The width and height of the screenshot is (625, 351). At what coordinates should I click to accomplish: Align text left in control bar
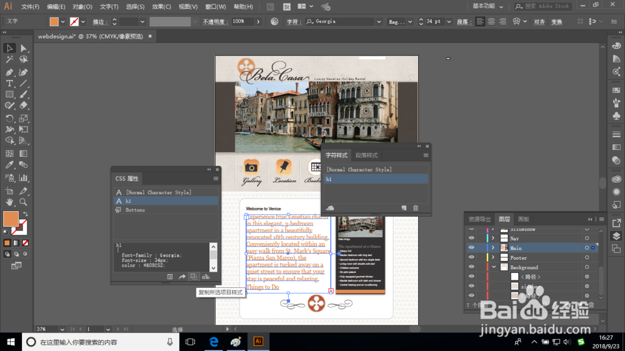[480, 21]
